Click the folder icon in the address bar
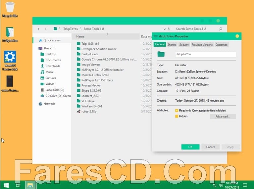Viewport: 254px width, 189px height. click(55, 29)
